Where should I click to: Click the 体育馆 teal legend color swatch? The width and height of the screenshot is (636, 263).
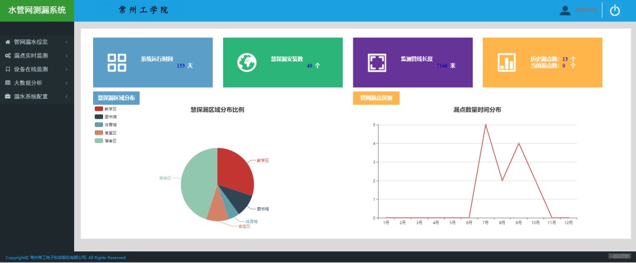coord(98,125)
